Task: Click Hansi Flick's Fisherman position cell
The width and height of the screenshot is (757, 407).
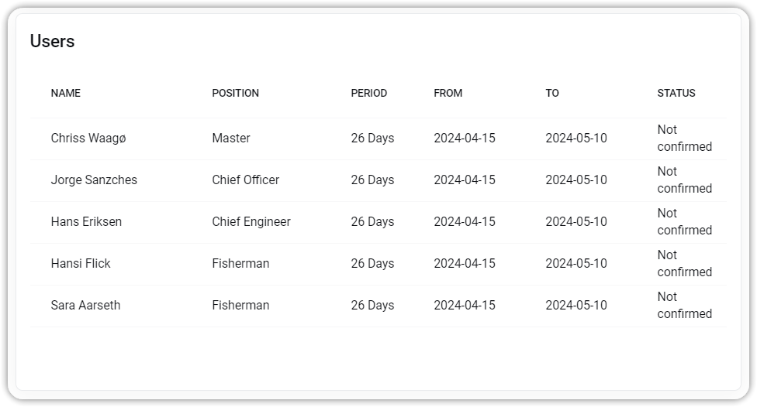Action: click(x=241, y=263)
